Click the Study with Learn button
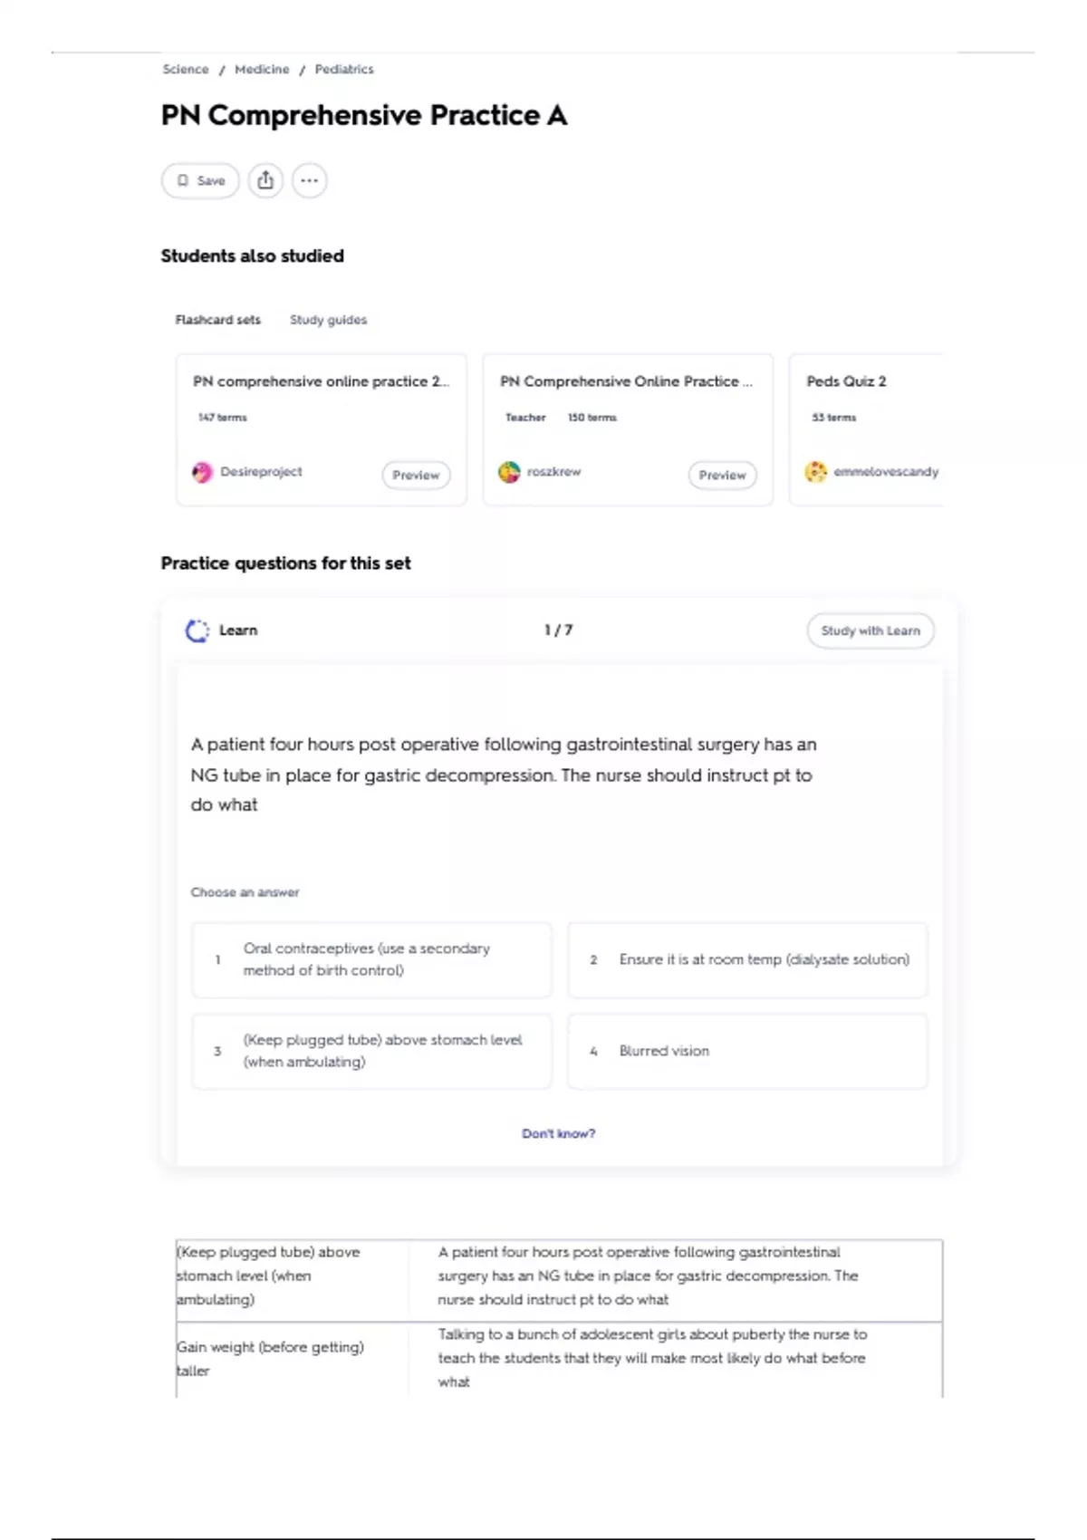This screenshot has width=1087, height=1540. pos(871,630)
